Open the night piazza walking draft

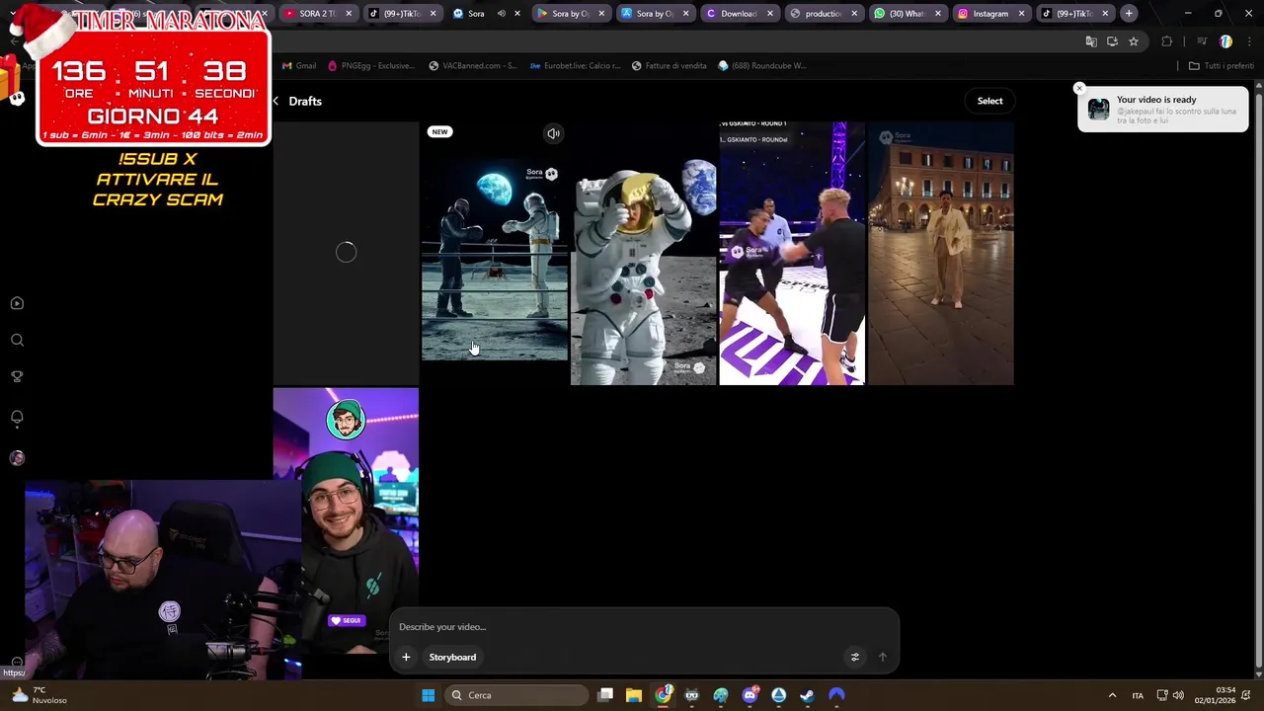[x=941, y=253]
